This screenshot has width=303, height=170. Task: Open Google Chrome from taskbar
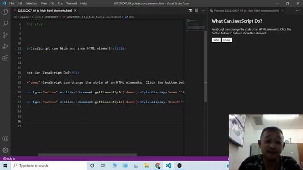[x=158, y=166]
